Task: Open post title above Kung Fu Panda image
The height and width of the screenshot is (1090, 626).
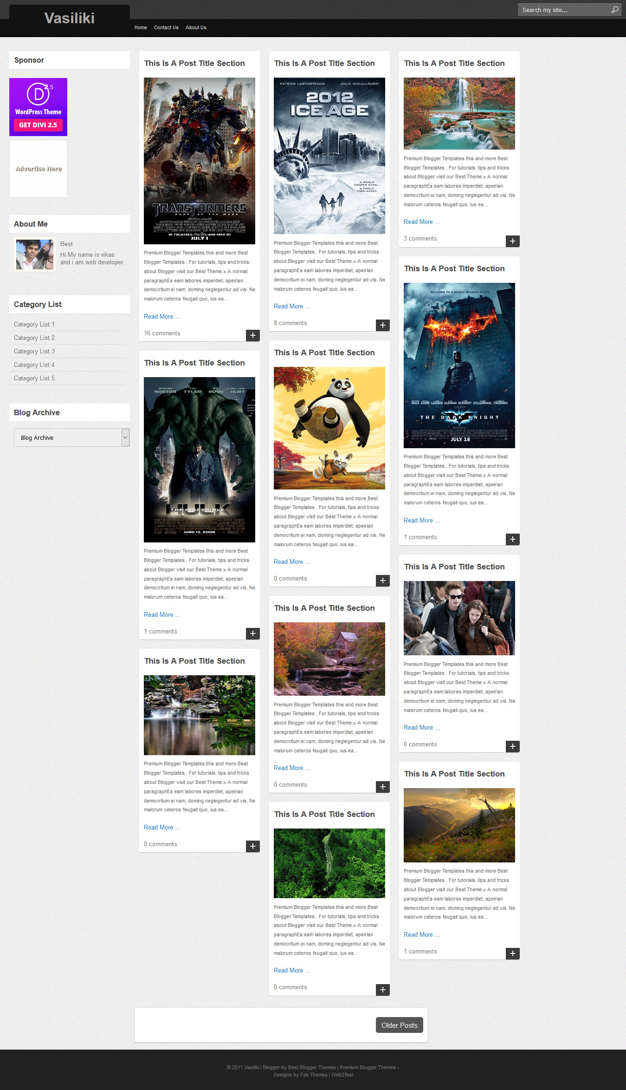Action: click(x=324, y=352)
